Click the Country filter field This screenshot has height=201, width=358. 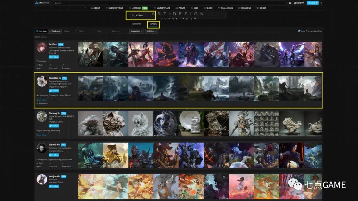pos(119,31)
